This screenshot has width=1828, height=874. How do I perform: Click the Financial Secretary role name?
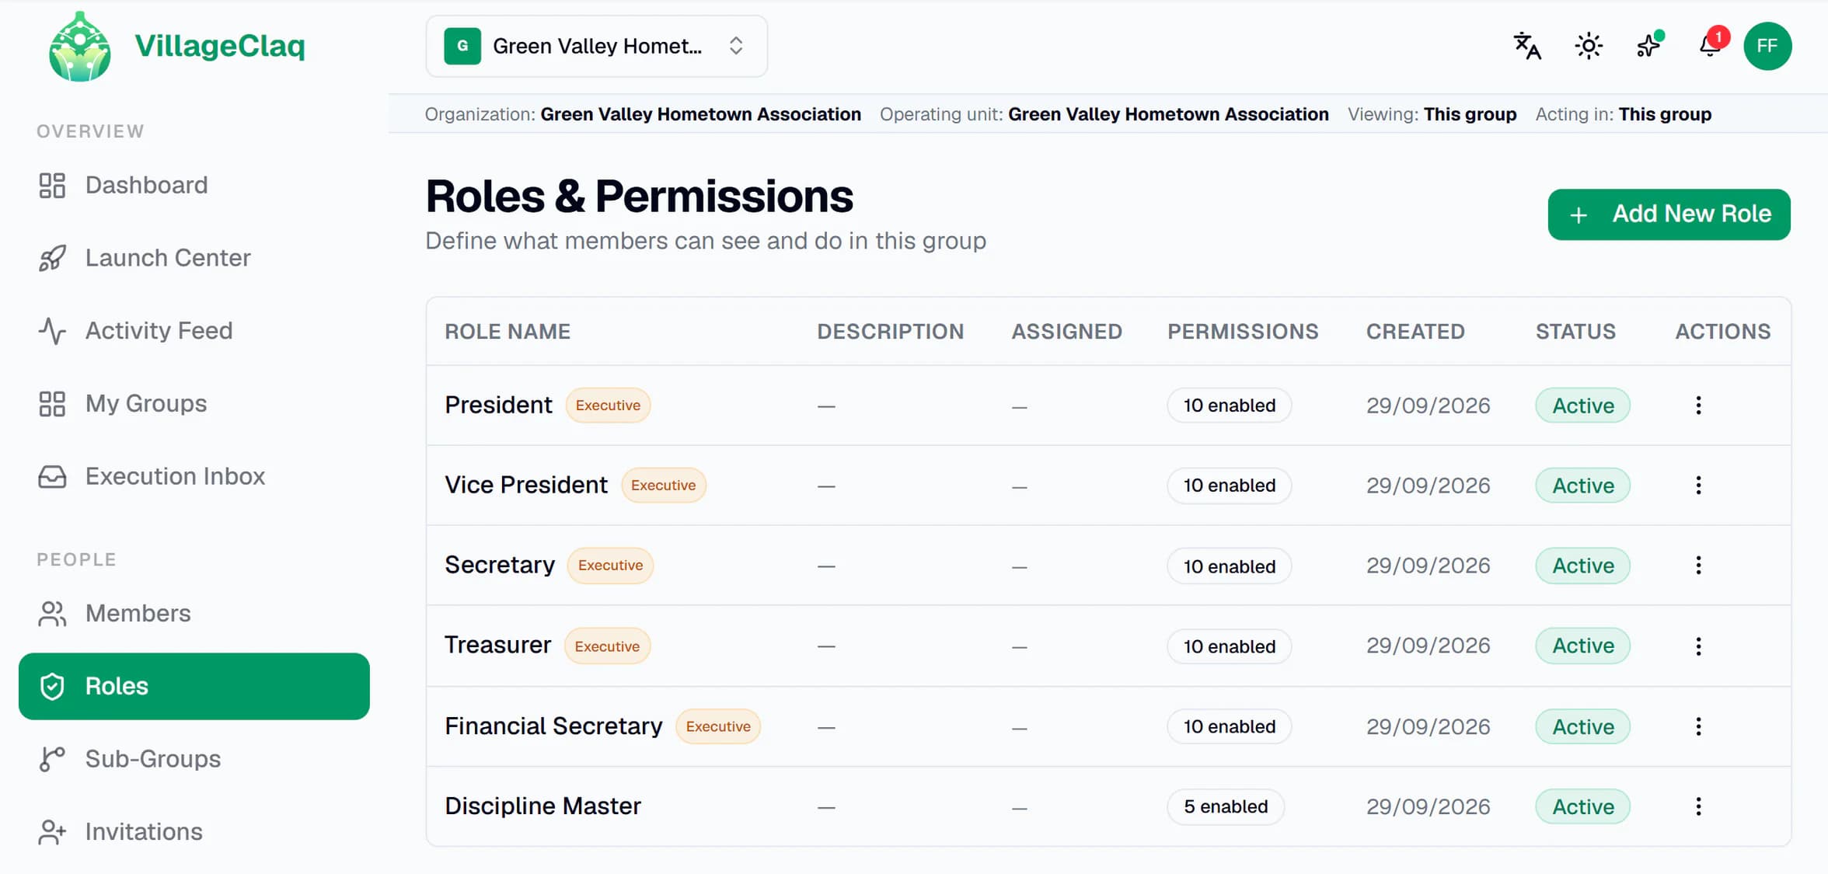[x=553, y=726]
